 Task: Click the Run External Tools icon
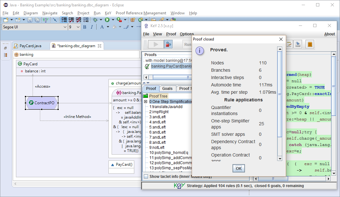tap(119, 20)
